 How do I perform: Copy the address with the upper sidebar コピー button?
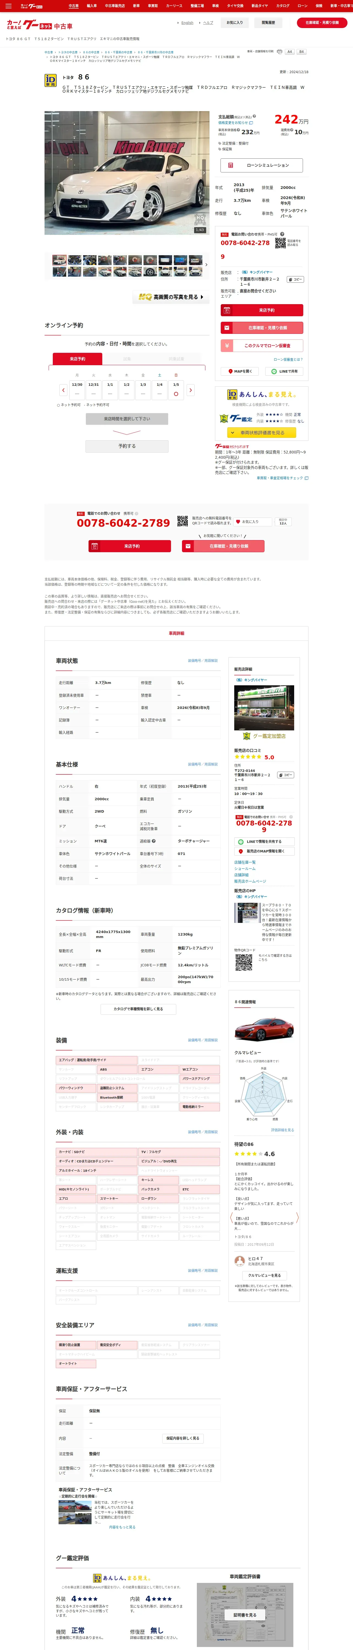[295, 279]
